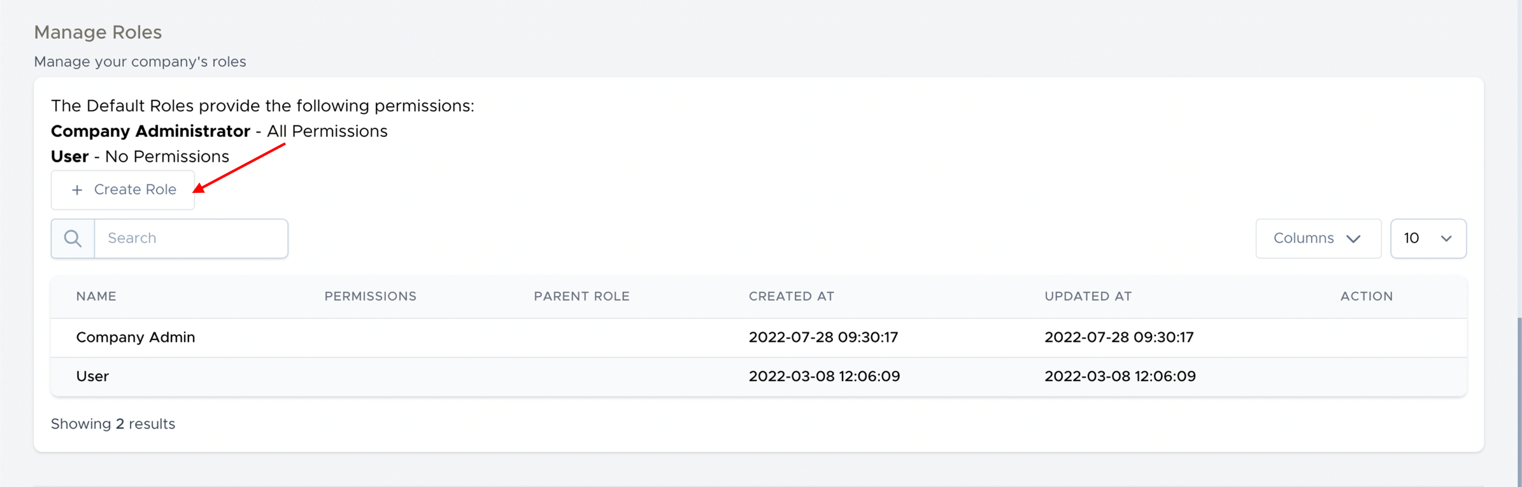Click the User row's created at timestamp
Viewport: 1522px width, 487px height.
[824, 376]
